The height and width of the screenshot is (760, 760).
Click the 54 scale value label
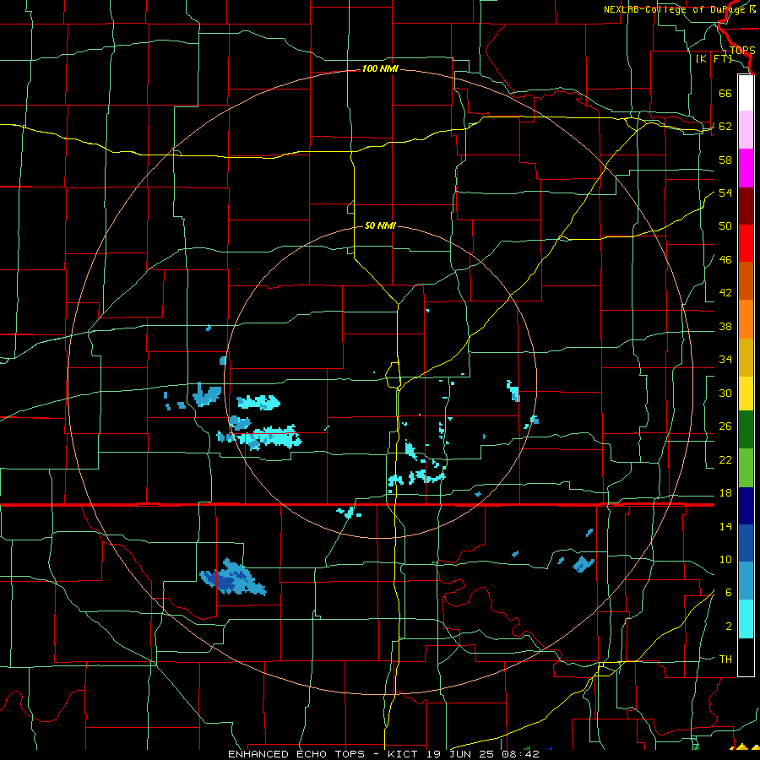point(725,193)
